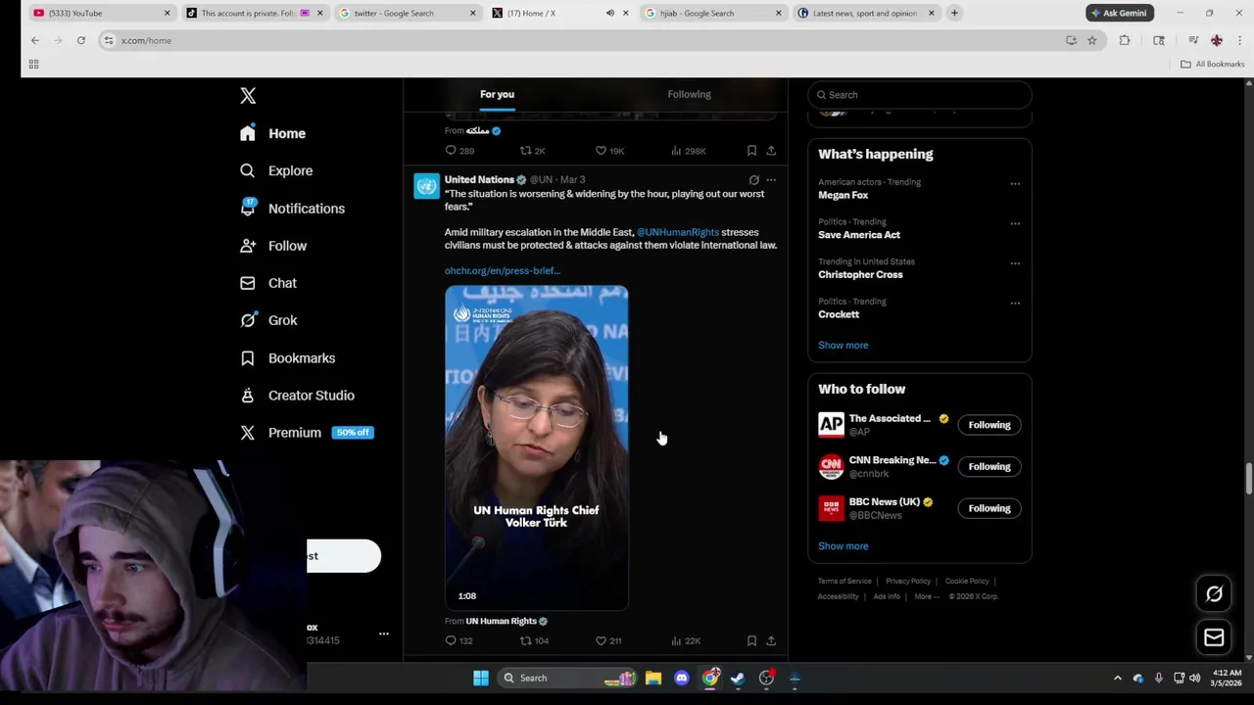Toggle Following for BBC News (UK)
1254x705 pixels.
tap(989, 508)
